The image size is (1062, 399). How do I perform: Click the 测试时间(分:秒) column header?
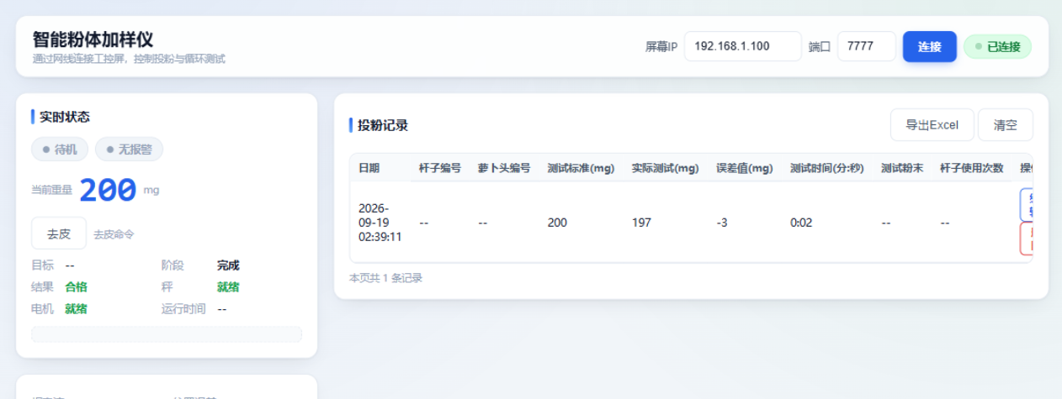[x=827, y=168]
